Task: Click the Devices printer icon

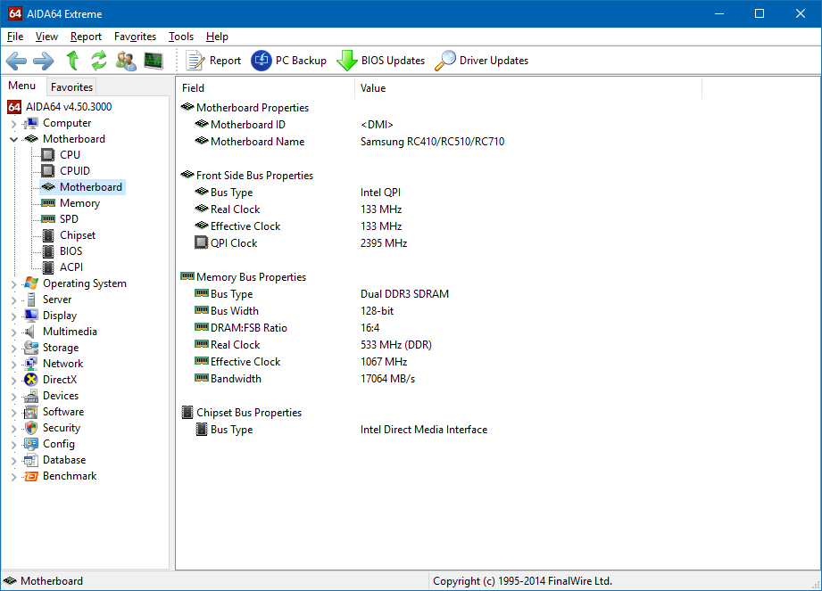Action: pyautogui.click(x=31, y=396)
